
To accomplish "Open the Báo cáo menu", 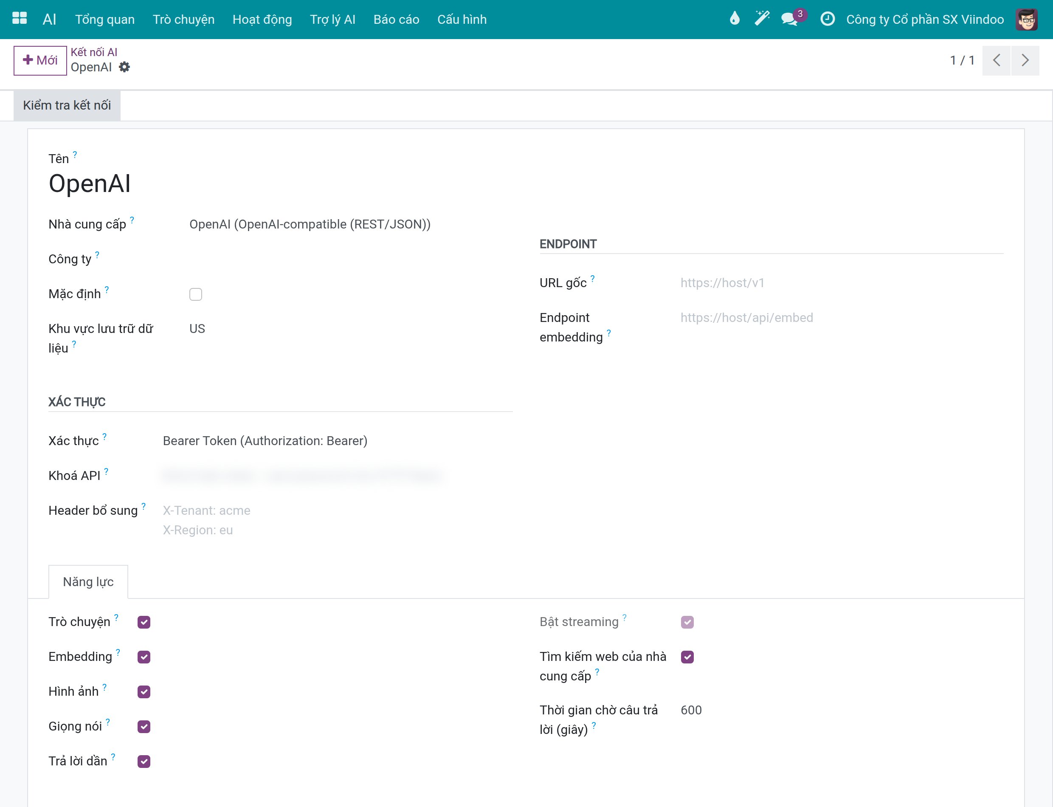I will click(396, 19).
